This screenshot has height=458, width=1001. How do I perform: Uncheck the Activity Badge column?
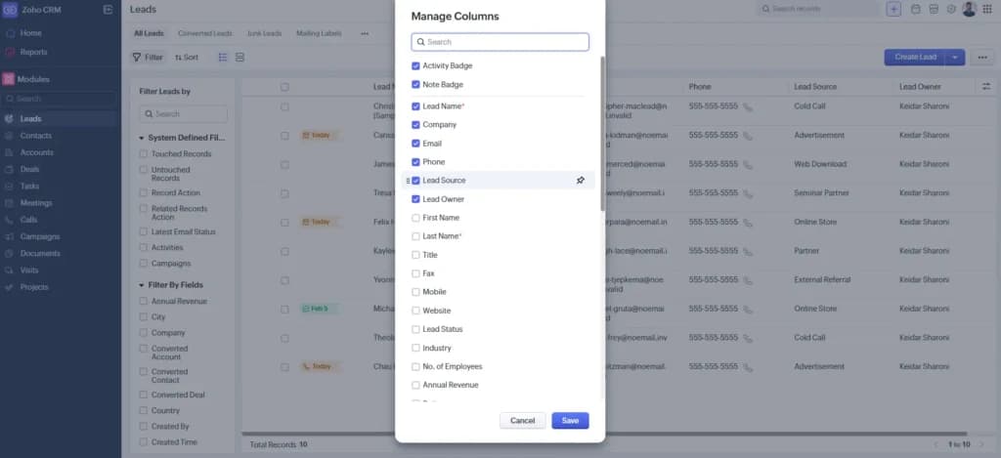click(415, 65)
